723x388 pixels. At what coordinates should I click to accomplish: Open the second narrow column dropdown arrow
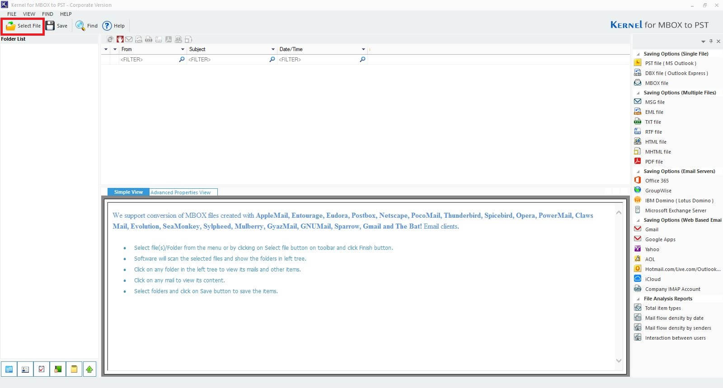pyautogui.click(x=115, y=49)
